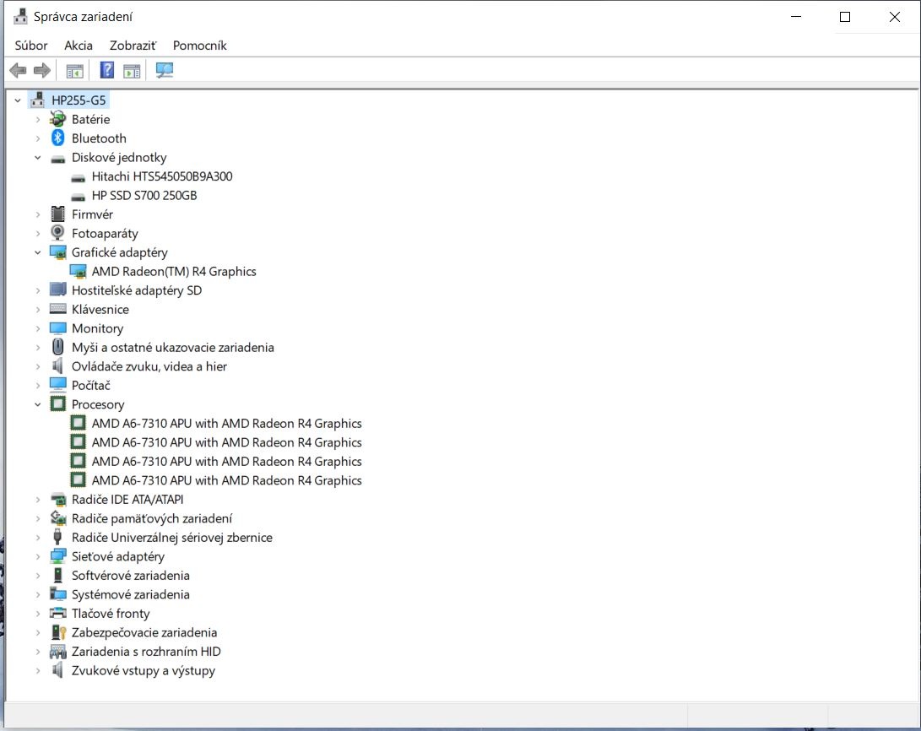The image size is (921, 731).
Task: Click the Bluetooth device icon in the tree
Action: pos(57,138)
